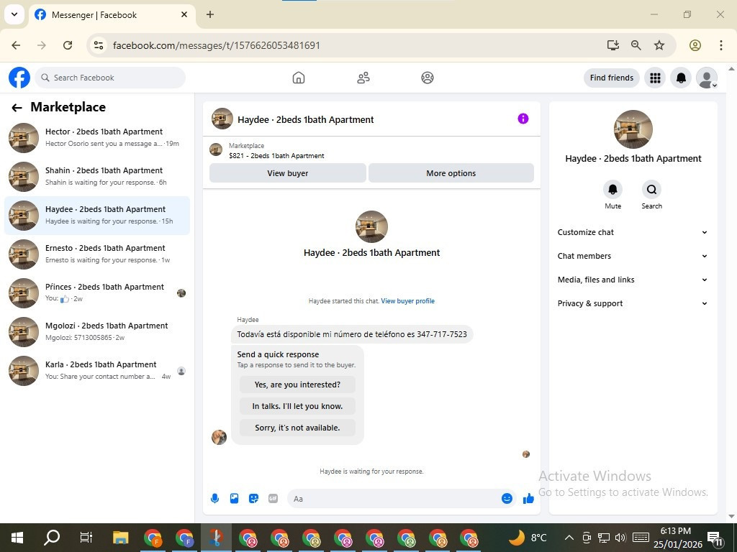Click the install app icon in address bar

[613, 45]
